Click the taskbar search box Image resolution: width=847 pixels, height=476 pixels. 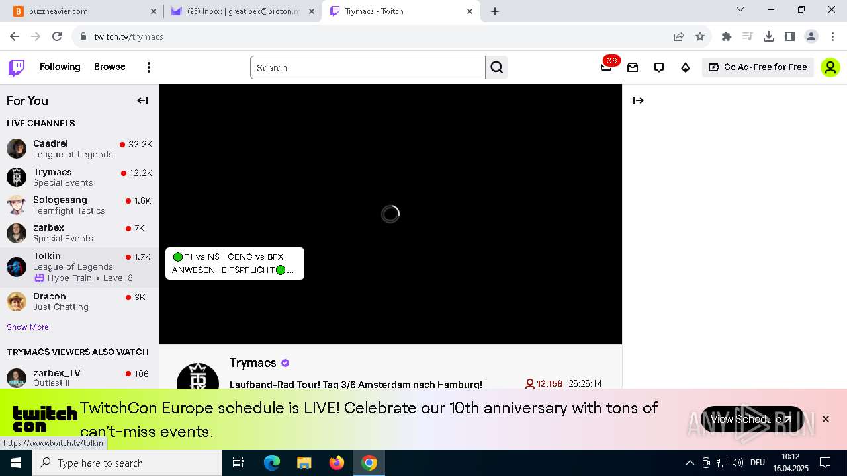(127, 463)
